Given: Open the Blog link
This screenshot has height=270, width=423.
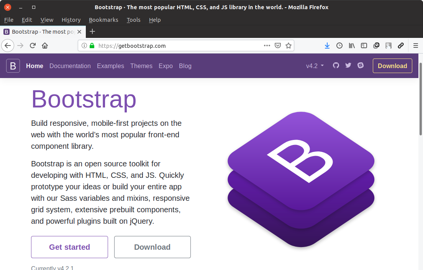Looking at the screenshot, I should coord(185,66).
